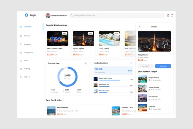Click the See Gallery button
193x129 pixels.
[x=146, y=66]
